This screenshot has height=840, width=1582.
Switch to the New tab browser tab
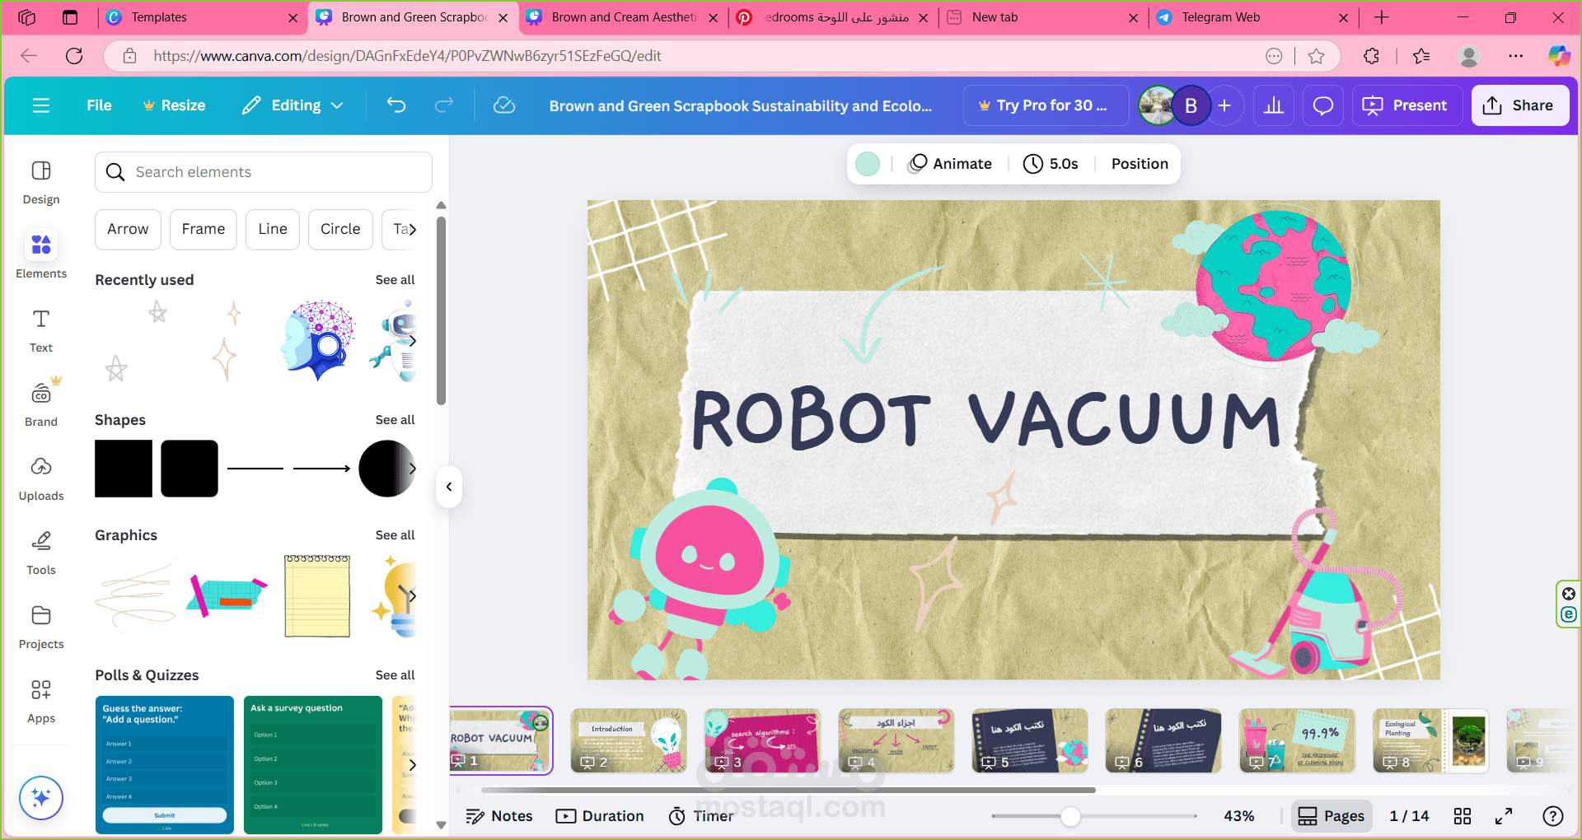point(1042,17)
